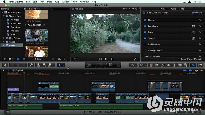Click the Distort on-screen controls icon
The width and height of the screenshot is (205, 115).
(193, 38)
